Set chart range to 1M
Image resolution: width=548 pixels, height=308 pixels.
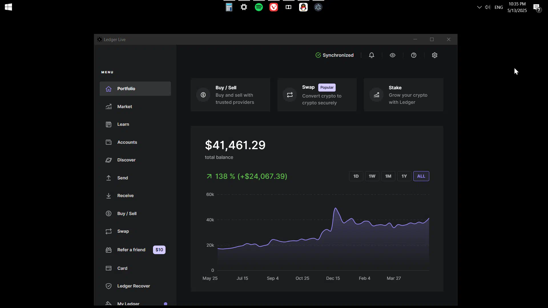[x=388, y=176]
